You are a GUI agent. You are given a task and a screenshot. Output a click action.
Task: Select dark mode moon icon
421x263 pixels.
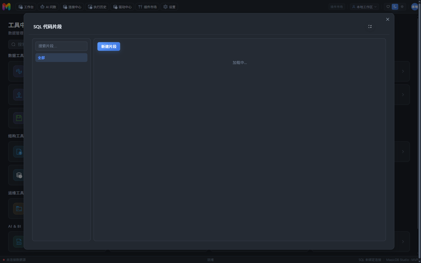click(395, 6)
